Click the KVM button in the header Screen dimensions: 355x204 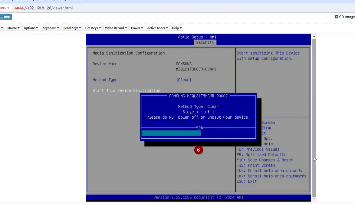[x=5, y=17]
